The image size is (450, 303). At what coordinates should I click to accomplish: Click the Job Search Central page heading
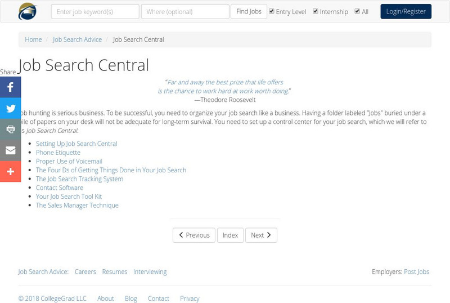(83, 65)
